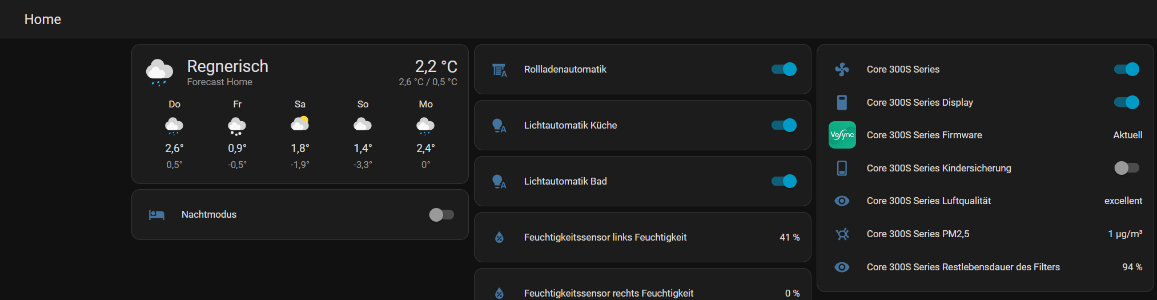1157x300 pixels.
Task: Click the Luftqualität eye icon
Action: pyautogui.click(x=842, y=201)
